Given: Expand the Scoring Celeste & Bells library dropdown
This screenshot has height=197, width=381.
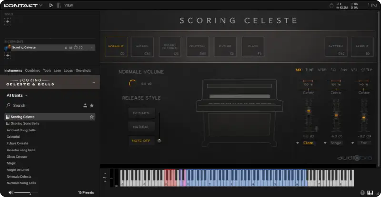Looking at the screenshot, I should pos(94,83).
